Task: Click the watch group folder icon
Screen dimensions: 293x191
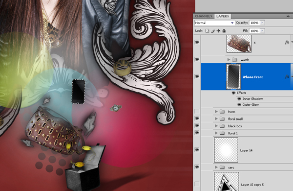Action: click(x=234, y=60)
